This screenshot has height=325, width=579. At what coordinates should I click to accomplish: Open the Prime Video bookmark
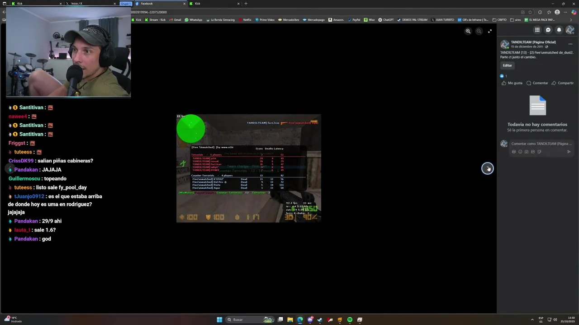click(265, 20)
